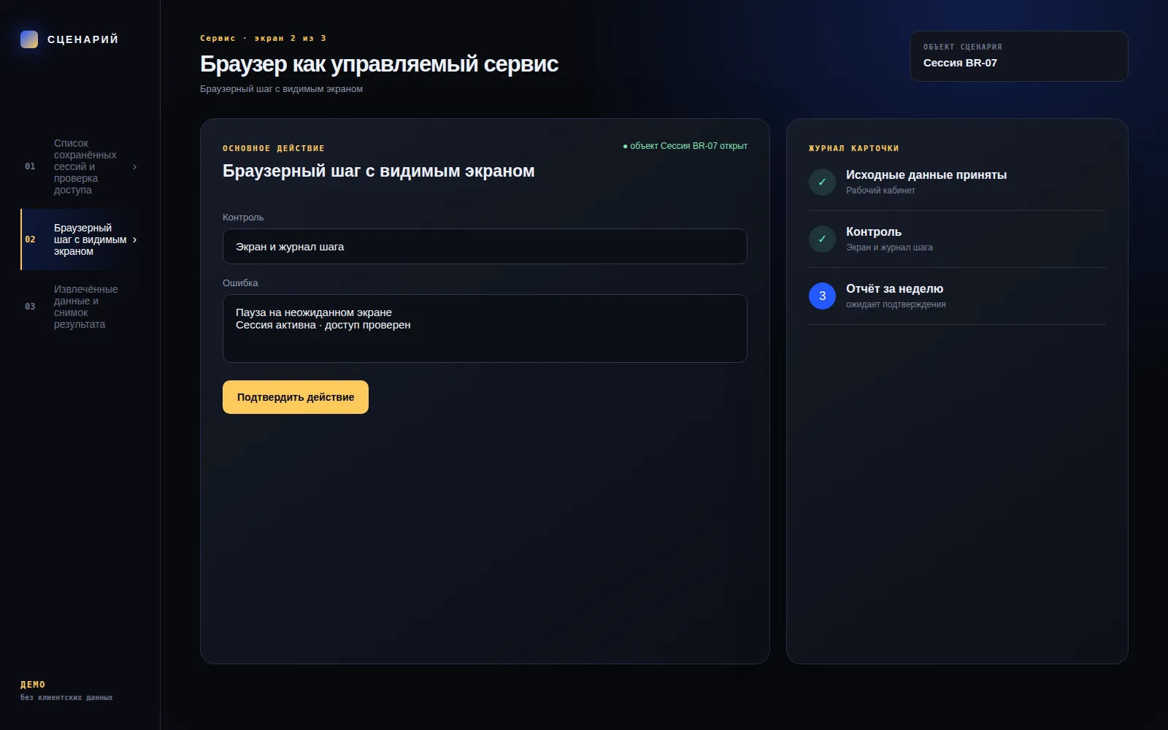Screen dimensions: 1168x730
Task: Select Исходные данные приняты entry title
Action: (x=926, y=175)
